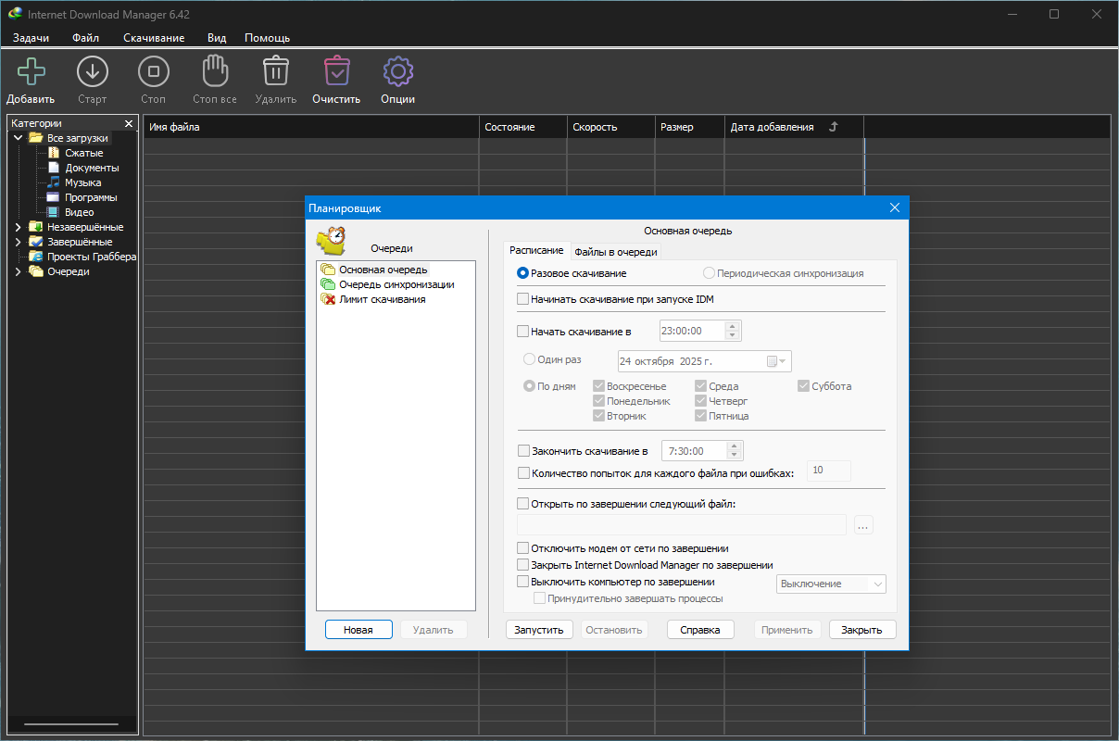Open the Выключение dropdown list

point(830,584)
